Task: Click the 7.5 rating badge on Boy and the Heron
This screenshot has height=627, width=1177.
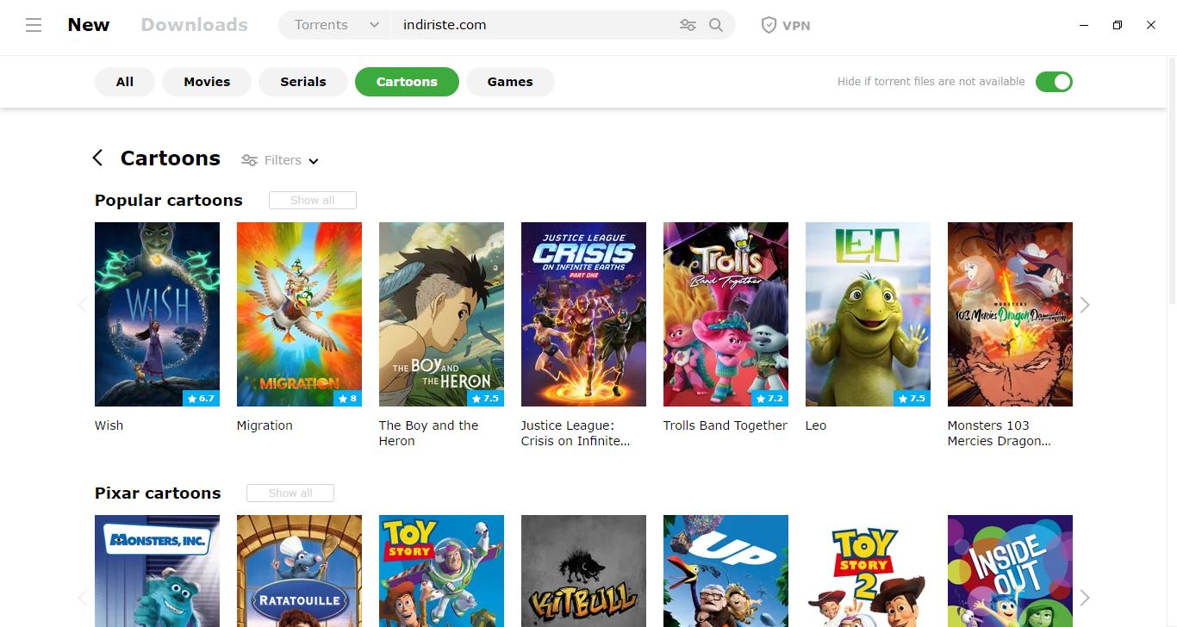Action: tap(485, 399)
